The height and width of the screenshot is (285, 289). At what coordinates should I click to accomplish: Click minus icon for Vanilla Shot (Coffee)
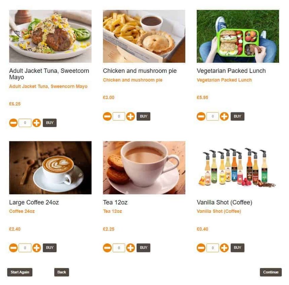(201, 248)
